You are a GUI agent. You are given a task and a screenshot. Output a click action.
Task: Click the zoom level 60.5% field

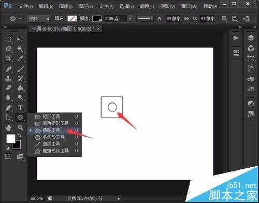click(x=37, y=198)
